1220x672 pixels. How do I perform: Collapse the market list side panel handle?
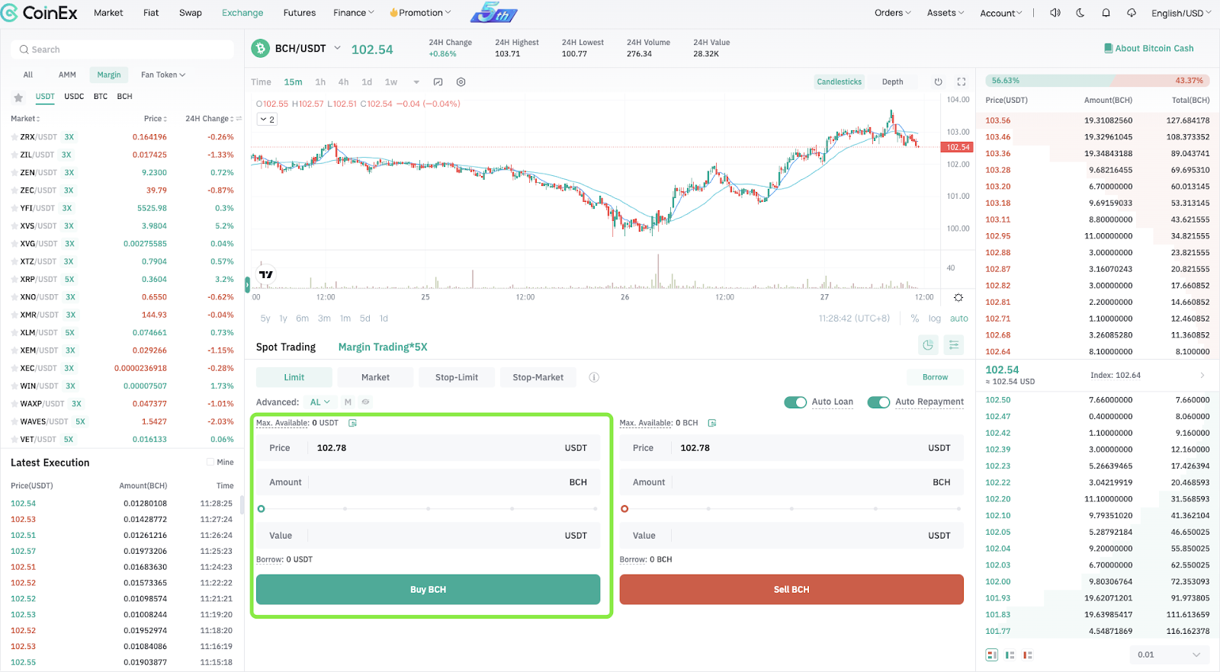click(247, 285)
